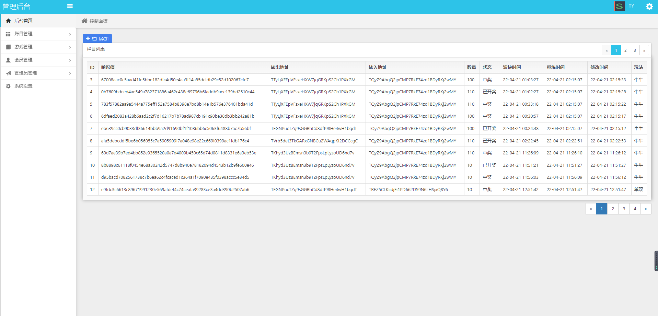The image size is (658, 316).
Task: Click the green S user avatar
Action: coord(619,6)
